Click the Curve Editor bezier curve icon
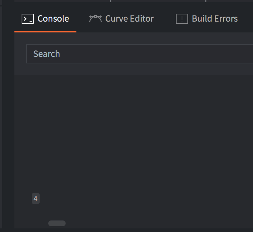 (x=96, y=19)
